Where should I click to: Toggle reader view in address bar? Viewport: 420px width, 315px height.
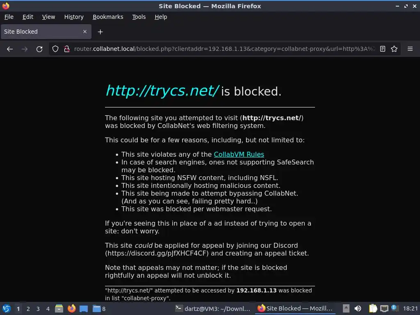point(383,49)
